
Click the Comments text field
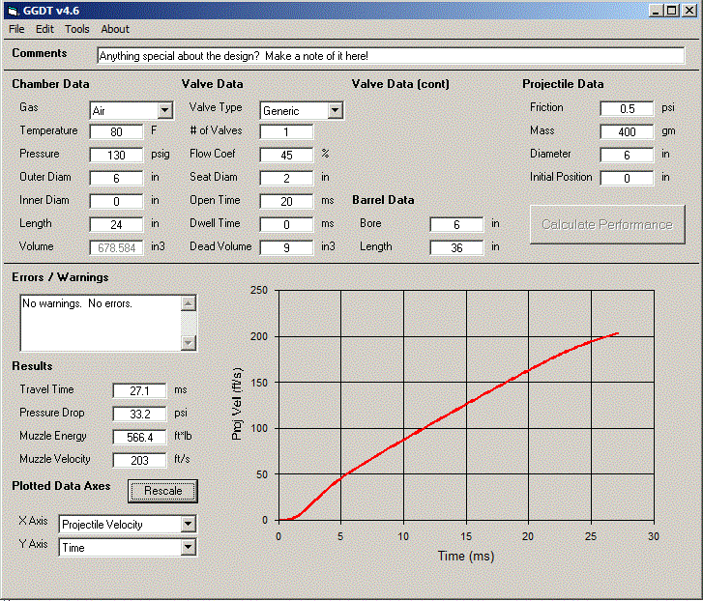click(390, 56)
